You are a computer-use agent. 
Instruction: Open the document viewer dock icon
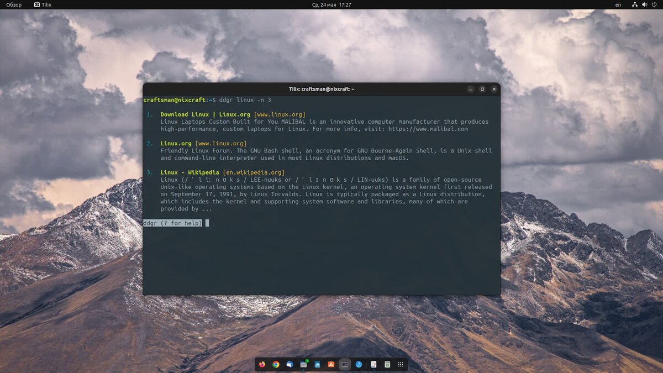[x=373, y=364]
